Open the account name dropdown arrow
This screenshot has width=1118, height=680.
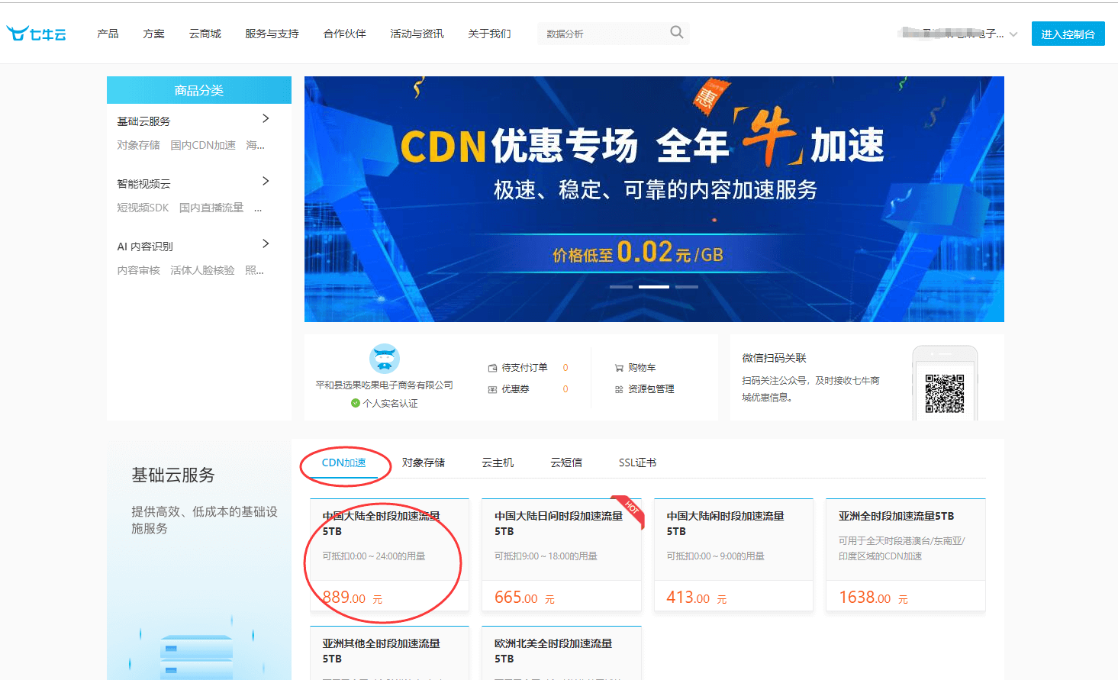[1013, 34]
